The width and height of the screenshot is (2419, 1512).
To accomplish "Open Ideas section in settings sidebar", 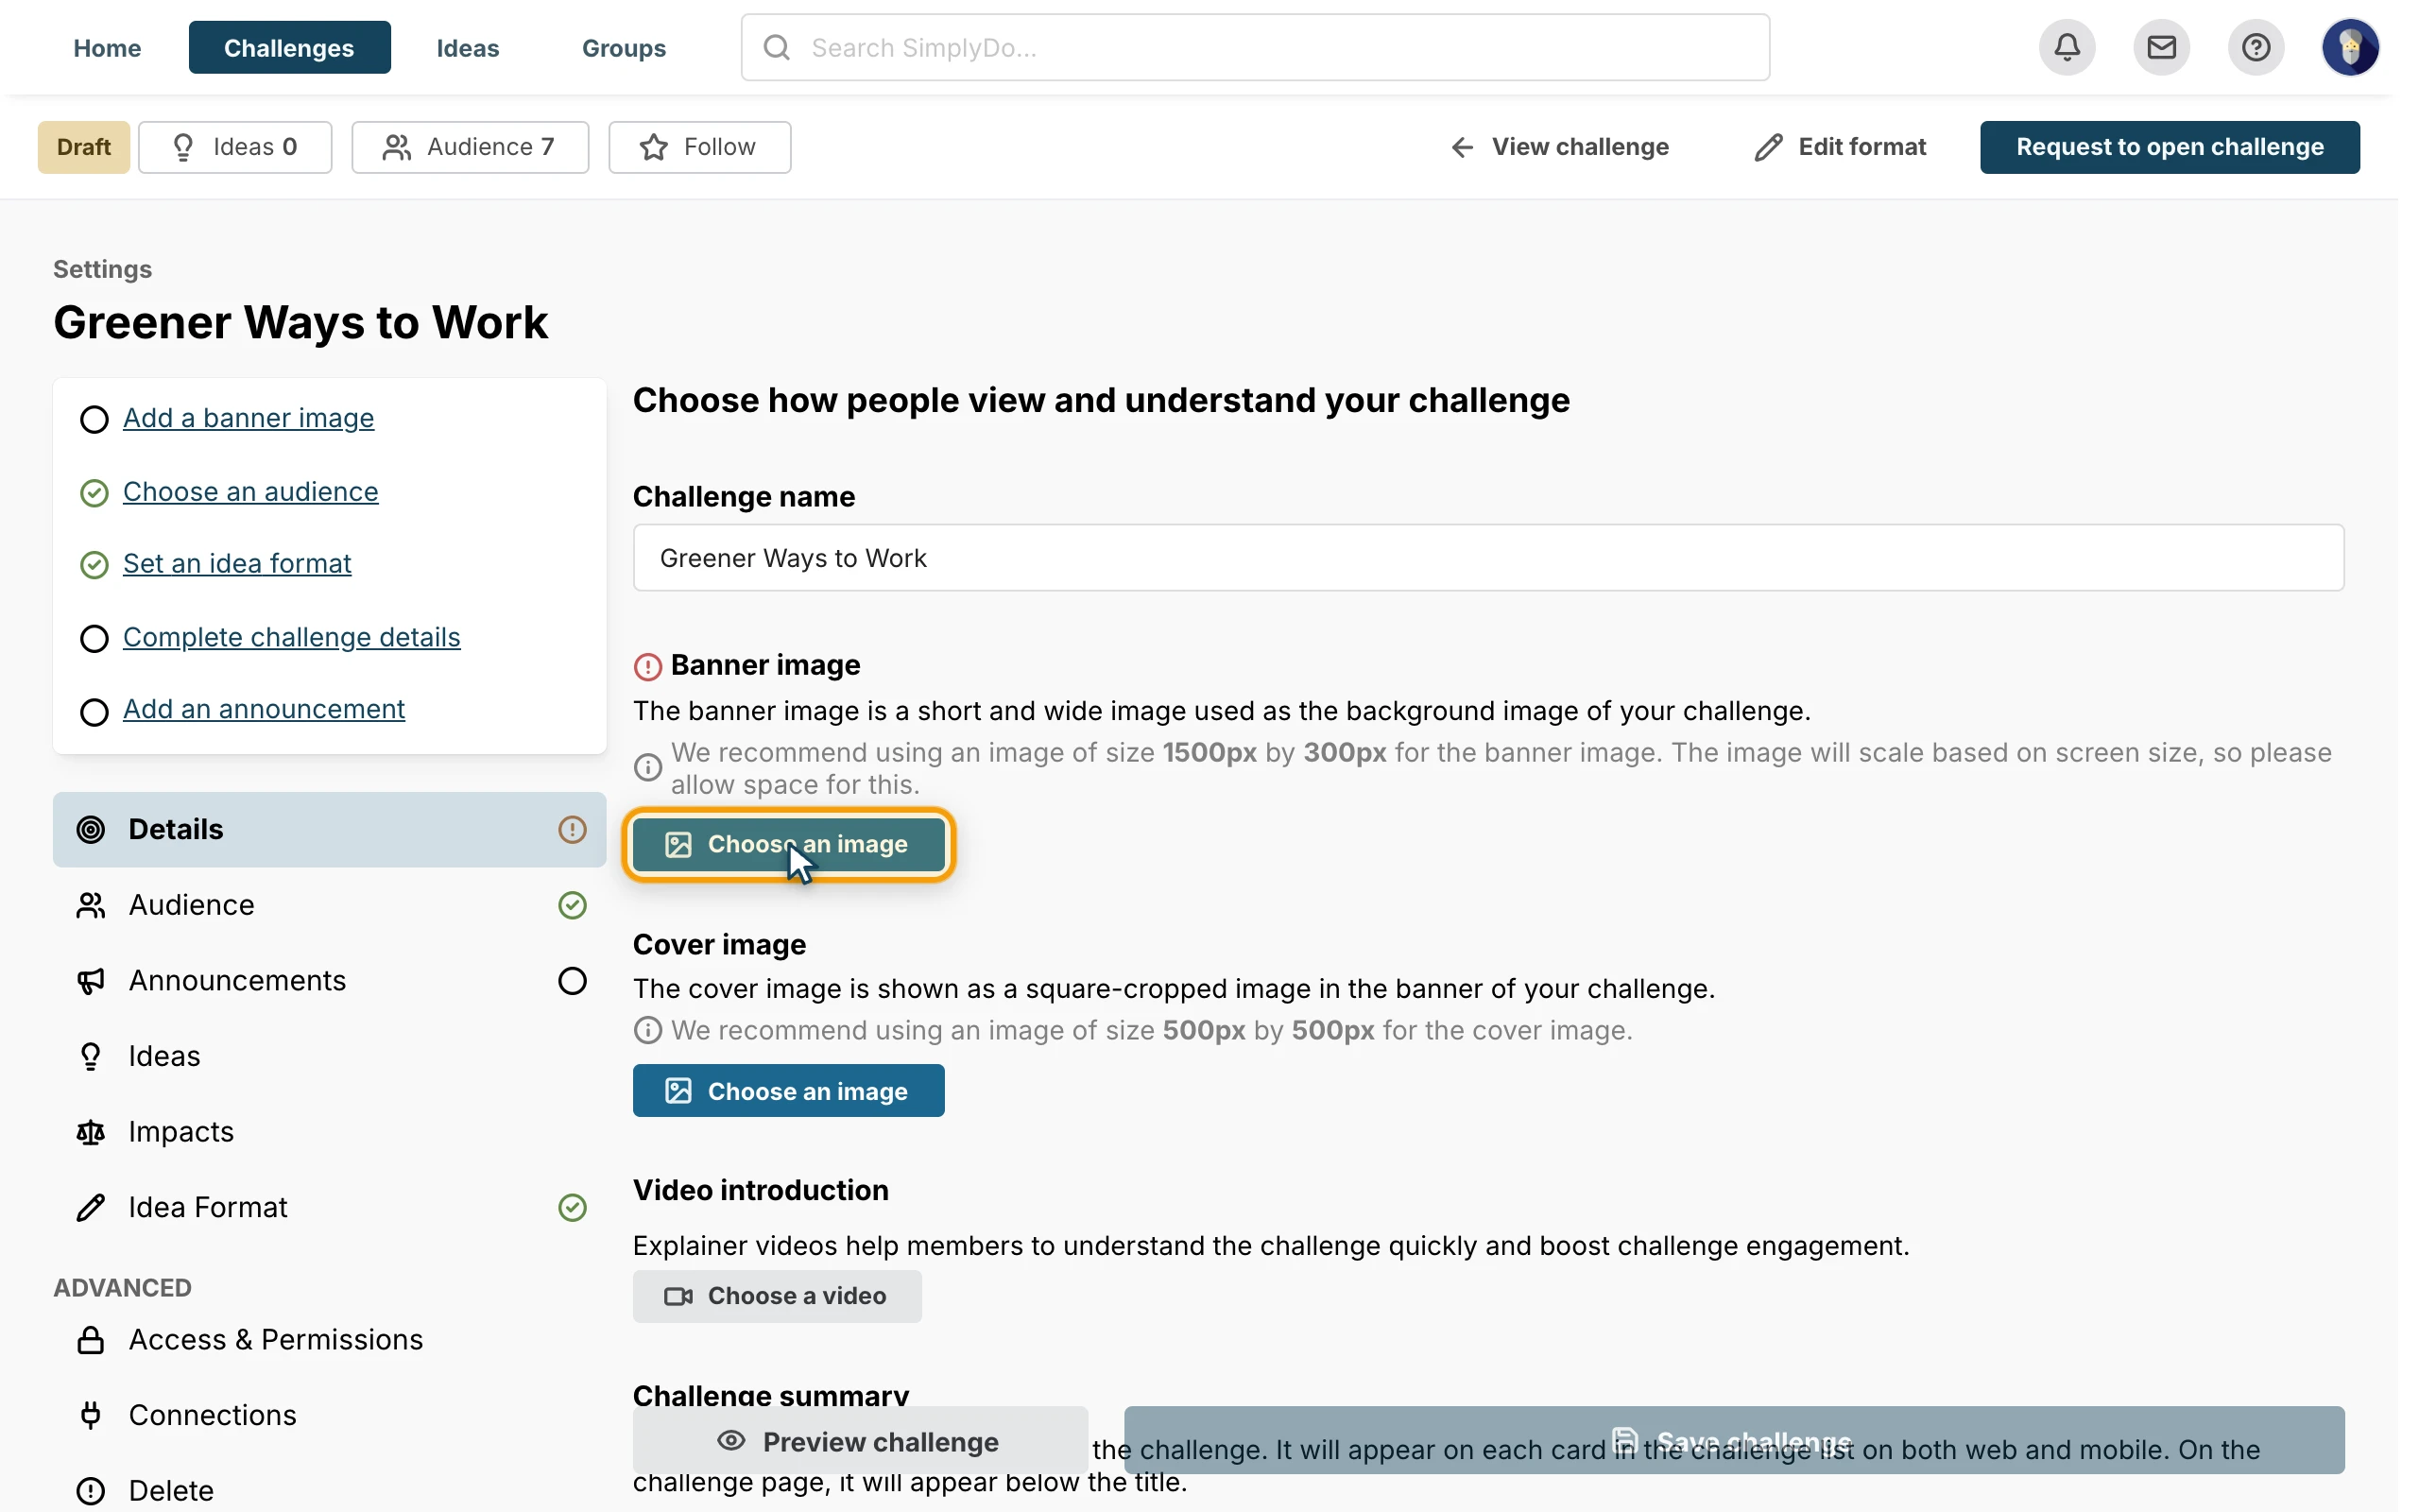I will pyautogui.click(x=329, y=1056).
